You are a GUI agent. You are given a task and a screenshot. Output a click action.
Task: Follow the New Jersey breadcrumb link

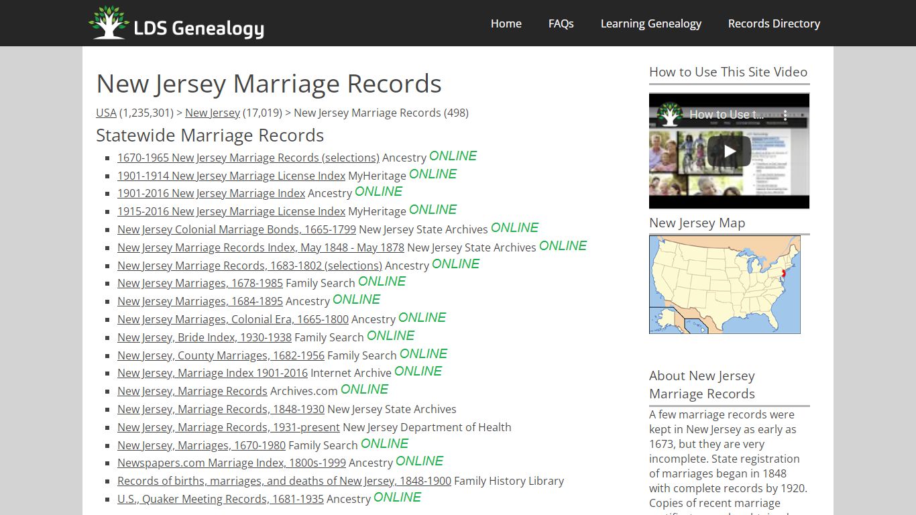[212, 113]
